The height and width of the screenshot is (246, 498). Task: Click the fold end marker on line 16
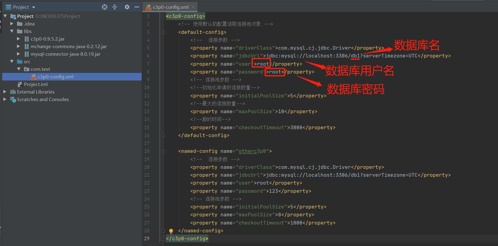(x=163, y=135)
